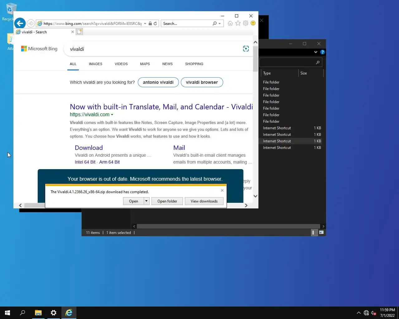Switch to the IMAGES tab
The width and height of the screenshot is (399, 319).
coord(95,64)
